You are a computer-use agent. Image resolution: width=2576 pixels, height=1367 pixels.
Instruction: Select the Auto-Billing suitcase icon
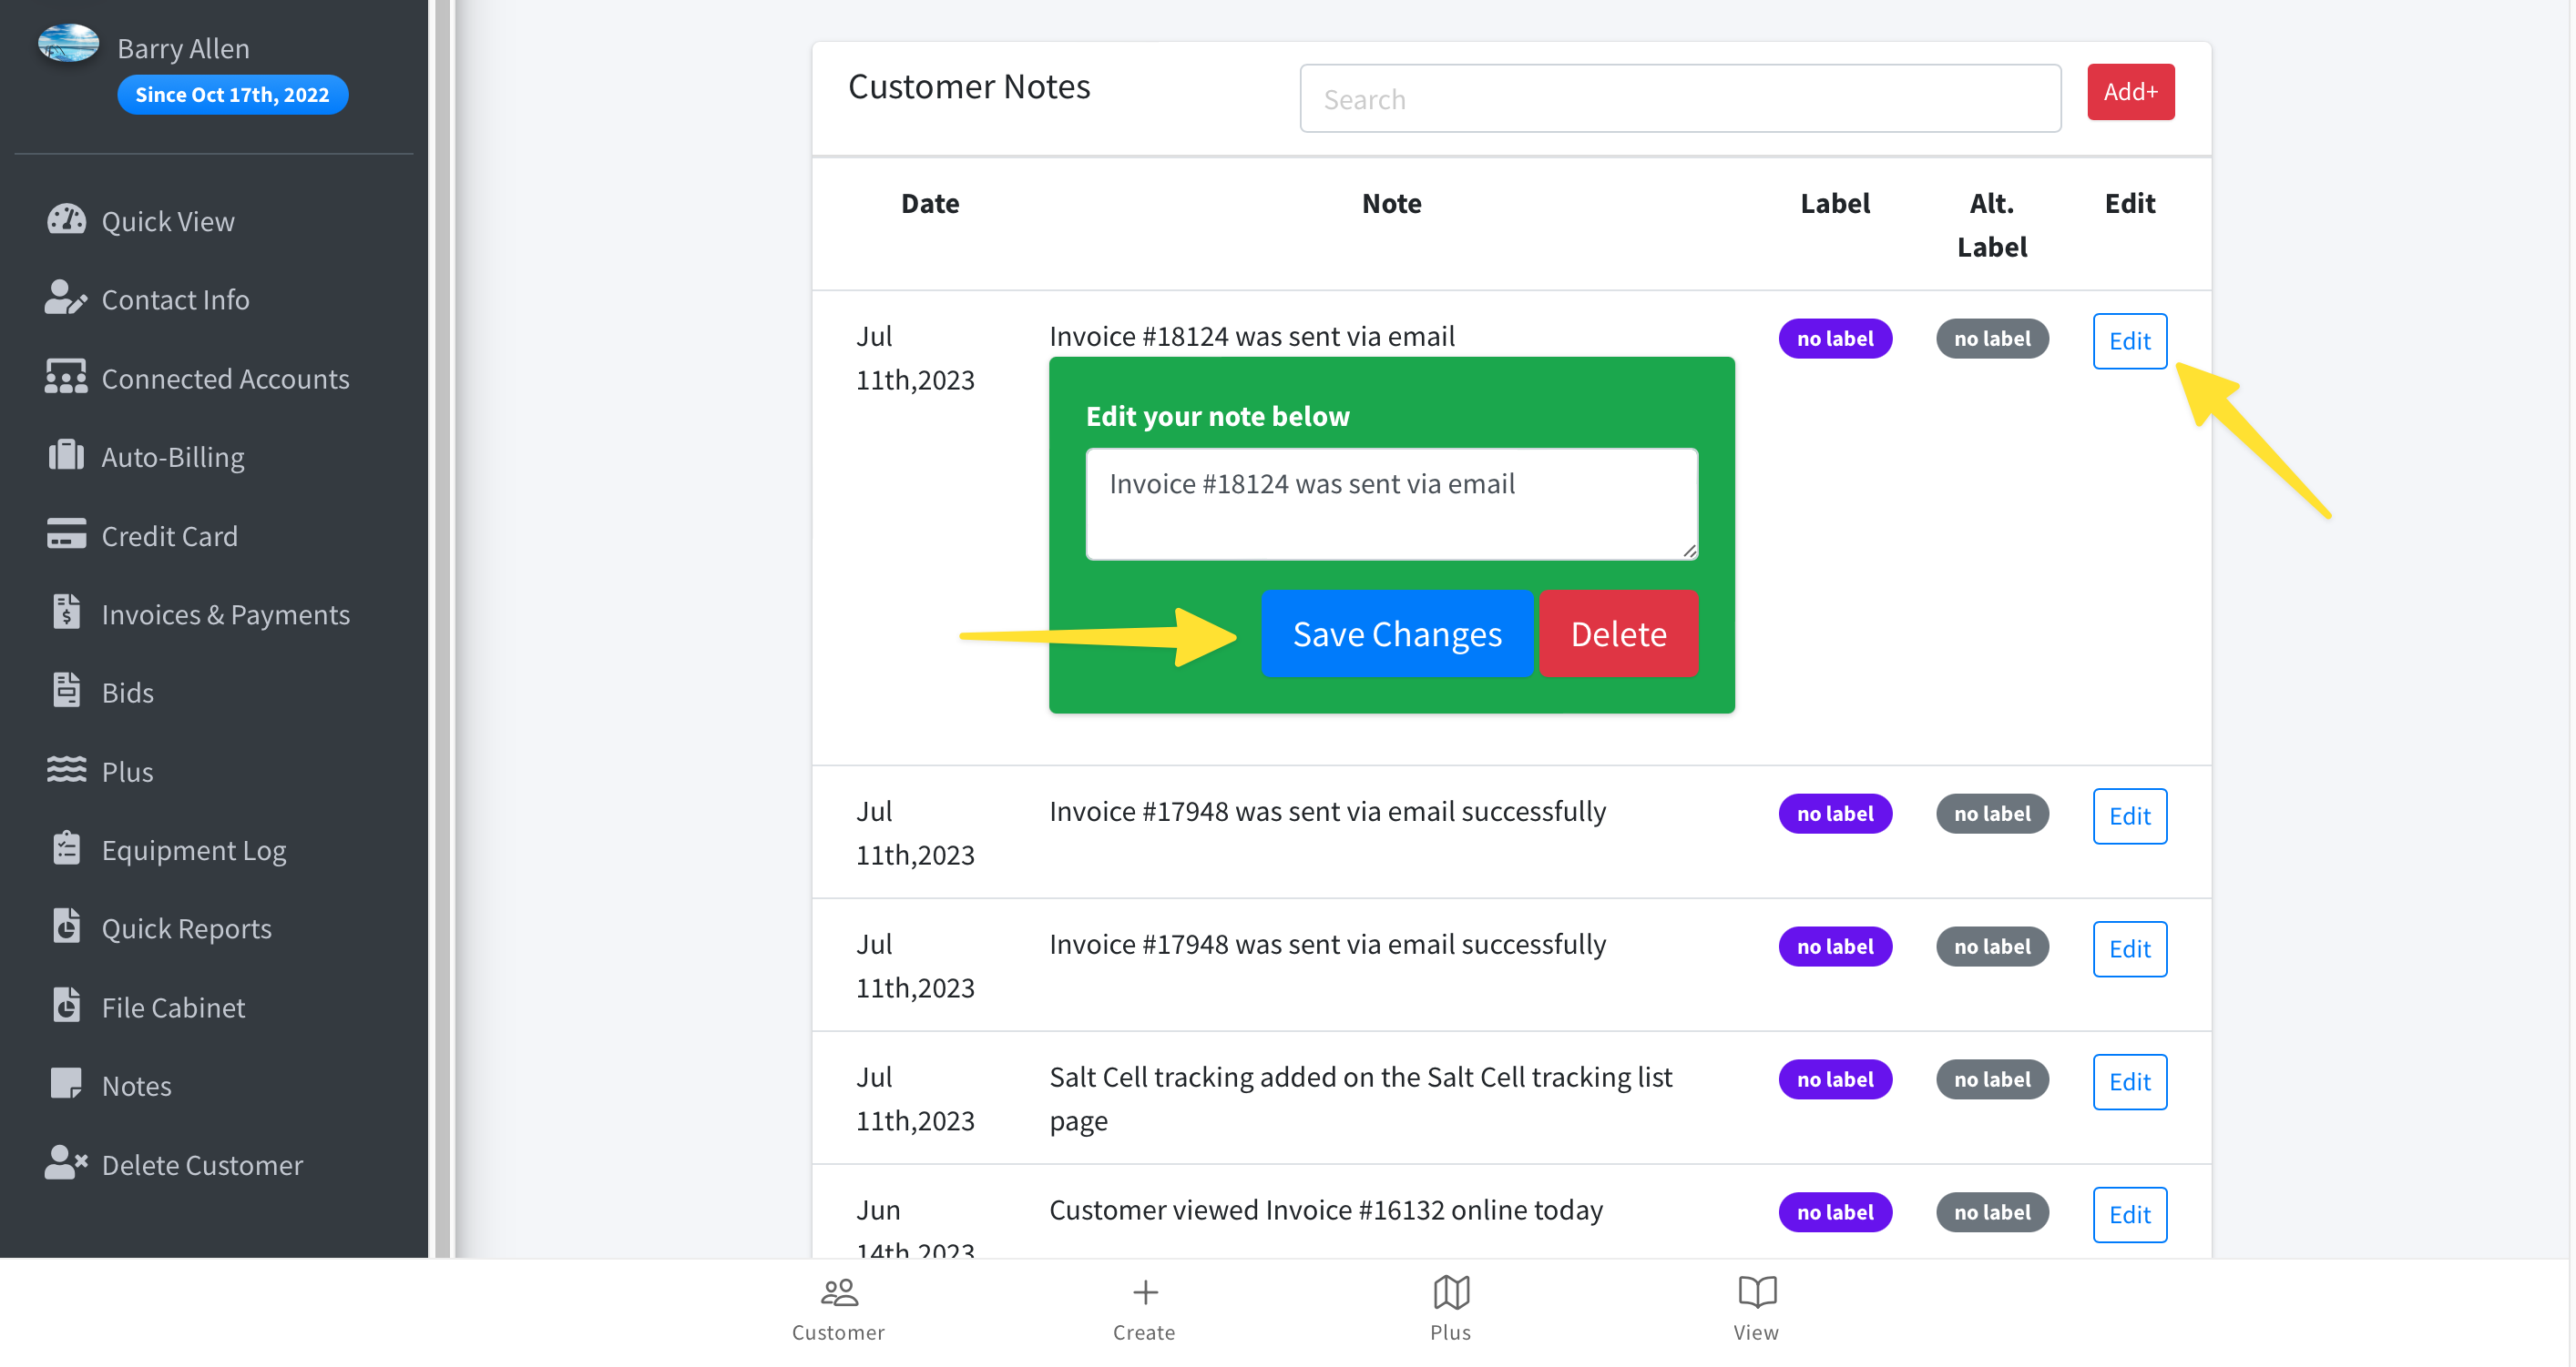click(x=66, y=457)
